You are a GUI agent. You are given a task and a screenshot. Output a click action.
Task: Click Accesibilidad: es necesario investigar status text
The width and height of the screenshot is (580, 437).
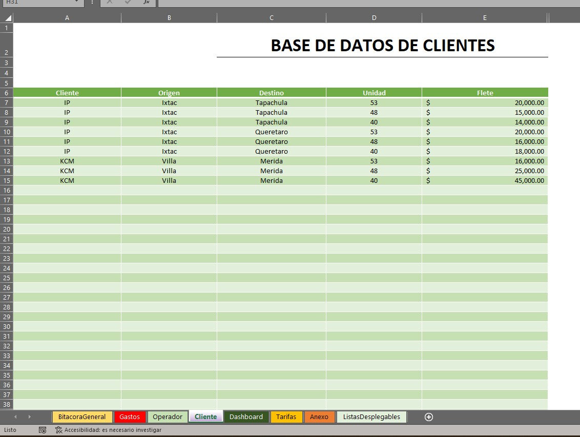coord(113,430)
